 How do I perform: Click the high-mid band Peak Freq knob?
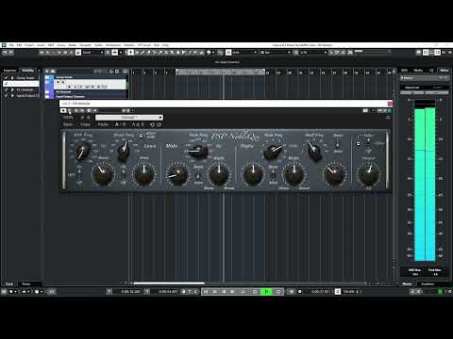tap(273, 152)
